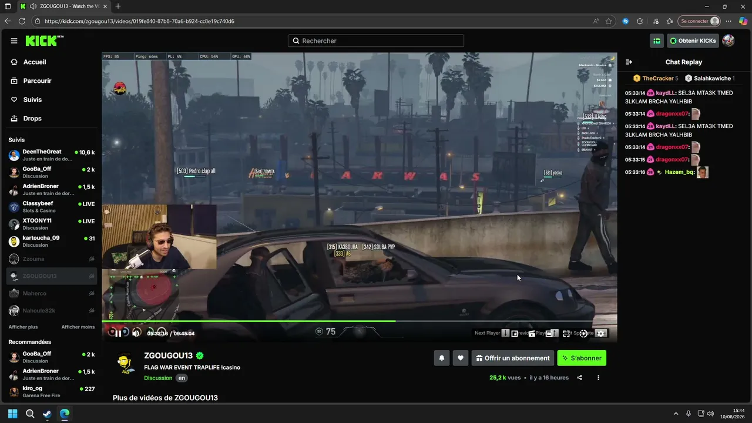Mute the video player volume
The height and width of the screenshot is (423, 752).
click(136, 333)
